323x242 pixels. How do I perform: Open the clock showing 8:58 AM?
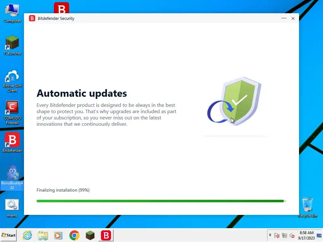click(x=306, y=235)
